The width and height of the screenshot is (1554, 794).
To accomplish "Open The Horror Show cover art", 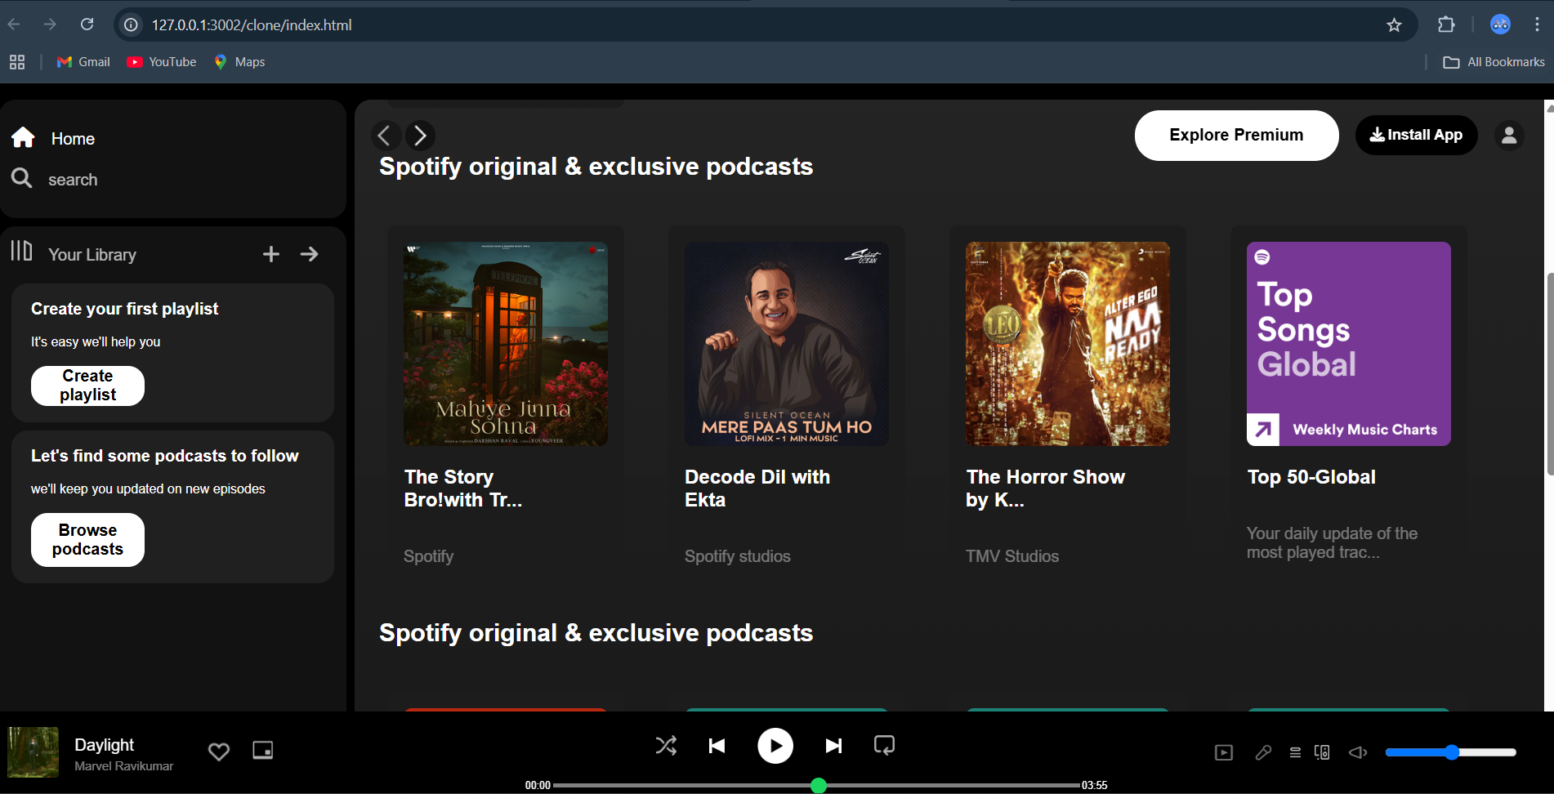I will click(x=1068, y=344).
